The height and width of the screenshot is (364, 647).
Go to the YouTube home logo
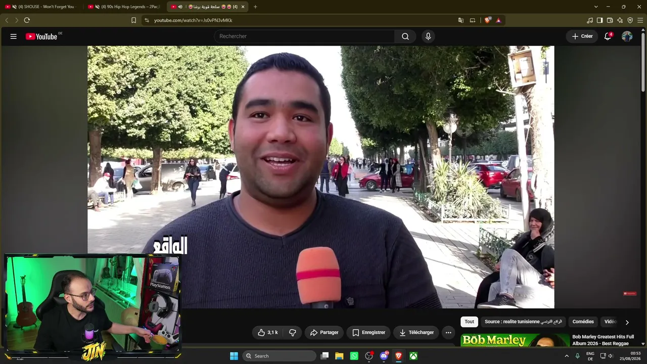pyautogui.click(x=41, y=36)
